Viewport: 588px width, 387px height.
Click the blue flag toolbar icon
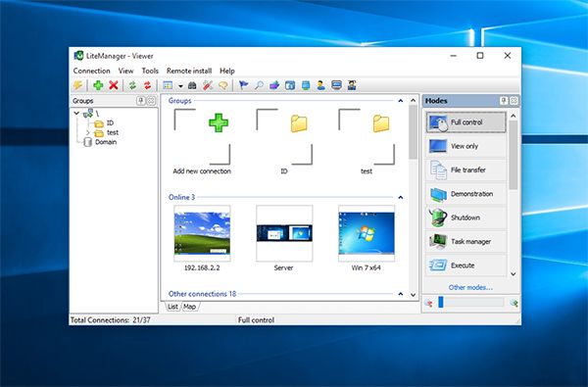pyautogui.click(x=243, y=85)
